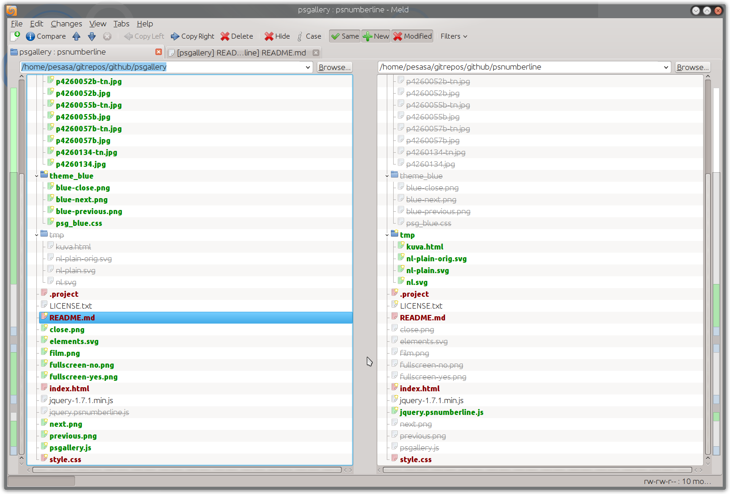Open the Changes menu

[66, 24]
